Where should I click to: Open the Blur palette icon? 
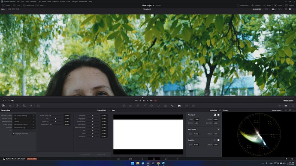click(x=172, y=106)
